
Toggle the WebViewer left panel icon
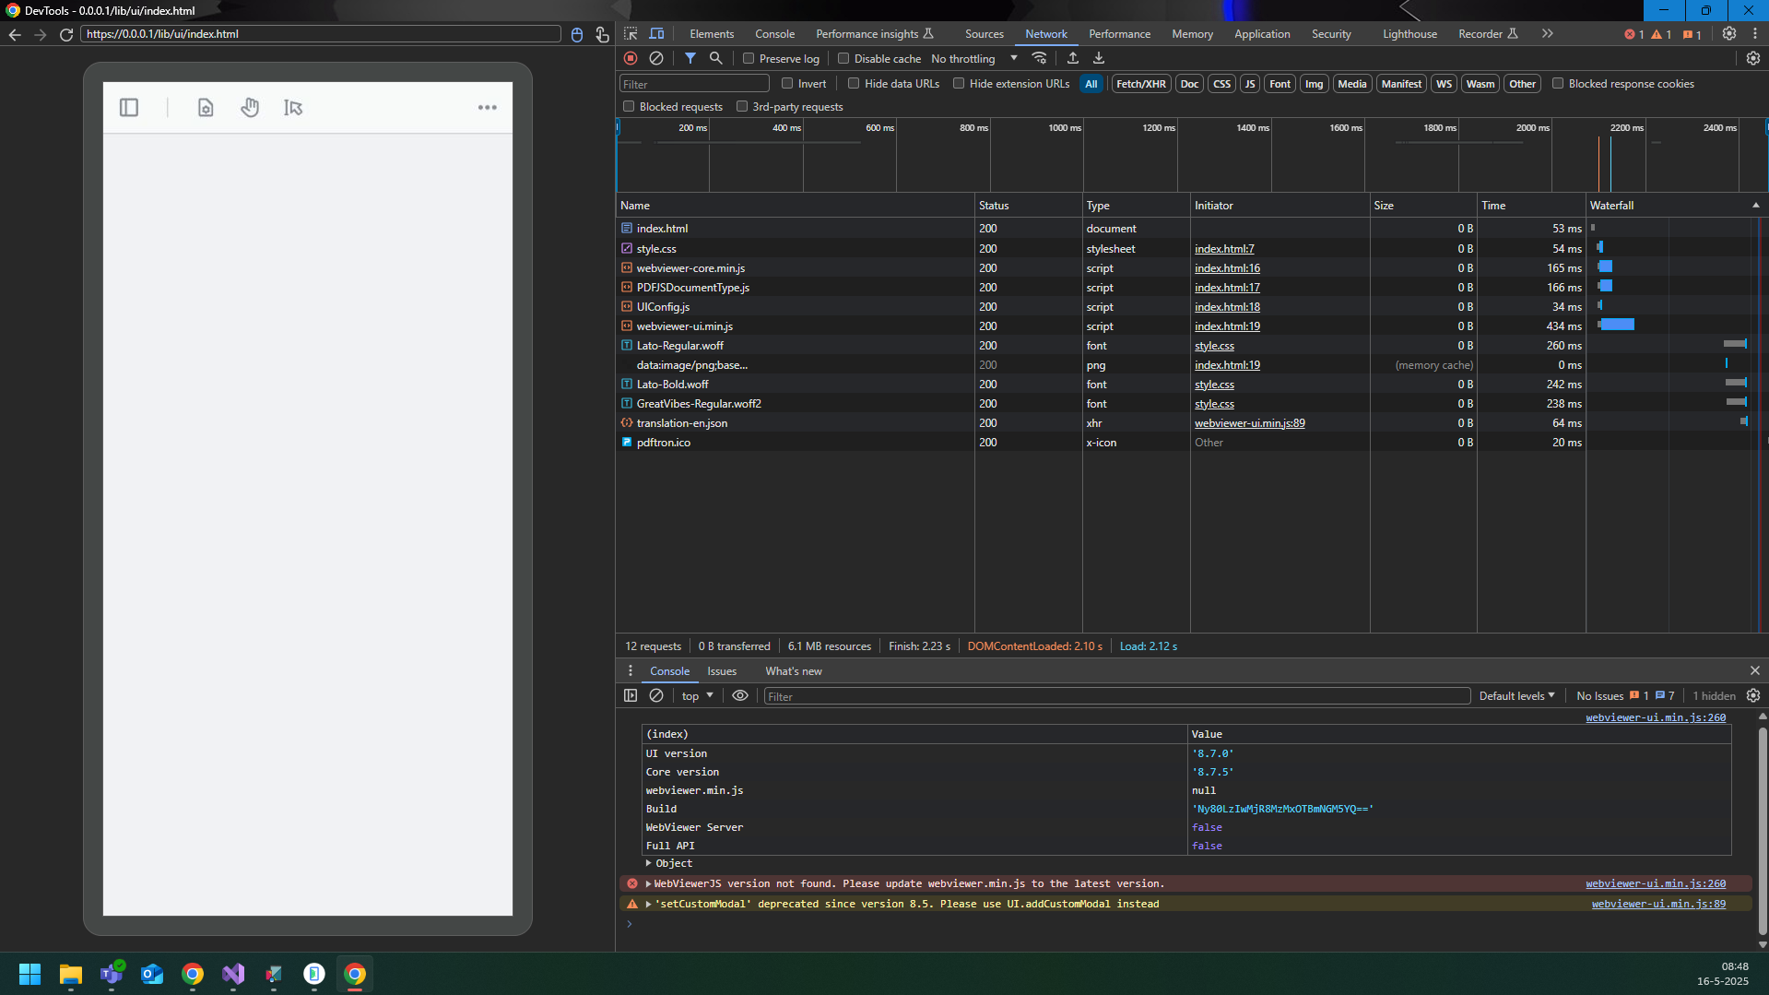click(129, 108)
